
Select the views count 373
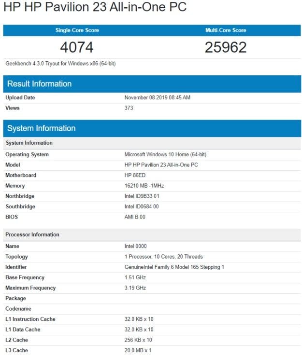point(129,108)
